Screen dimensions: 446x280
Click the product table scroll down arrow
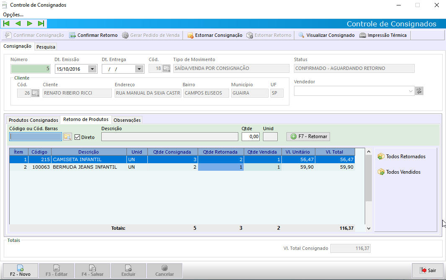[369, 228]
